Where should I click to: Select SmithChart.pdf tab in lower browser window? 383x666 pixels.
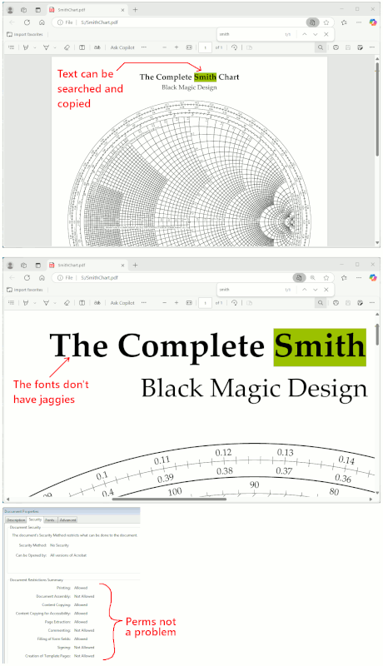coord(87,265)
